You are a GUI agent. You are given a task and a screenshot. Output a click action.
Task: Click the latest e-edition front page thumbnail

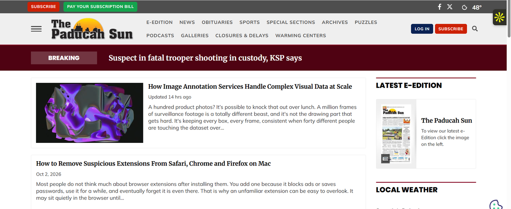pos(396,134)
